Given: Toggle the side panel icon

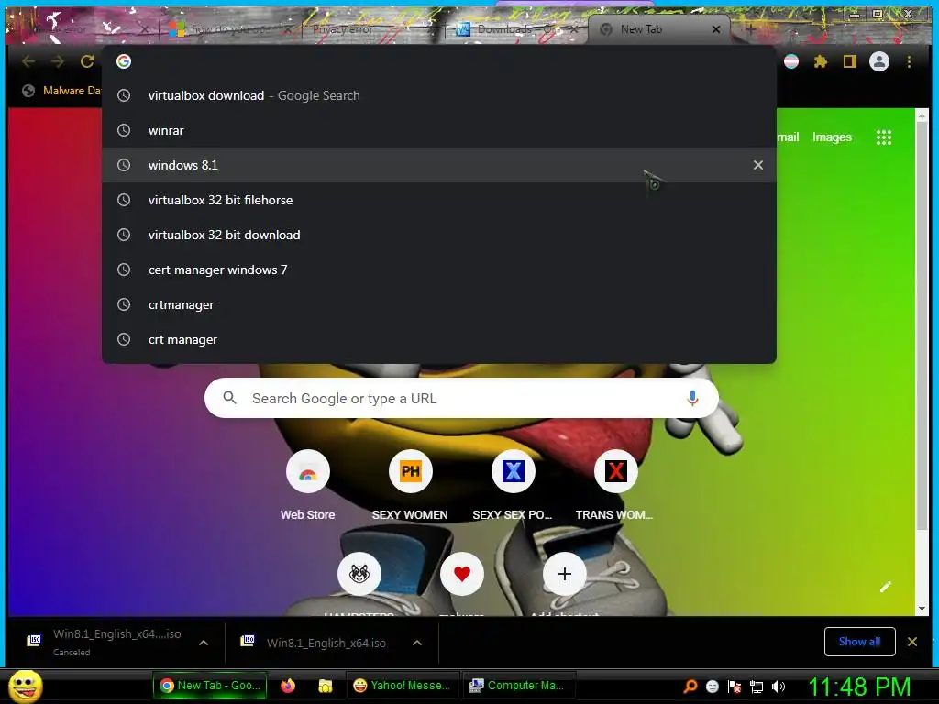Looking at the screenshot, I should click(x=850, y=61).
